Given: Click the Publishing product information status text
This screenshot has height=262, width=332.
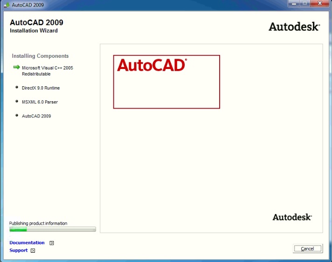Looking at the screenshot, I should click(x=38, y=223).
